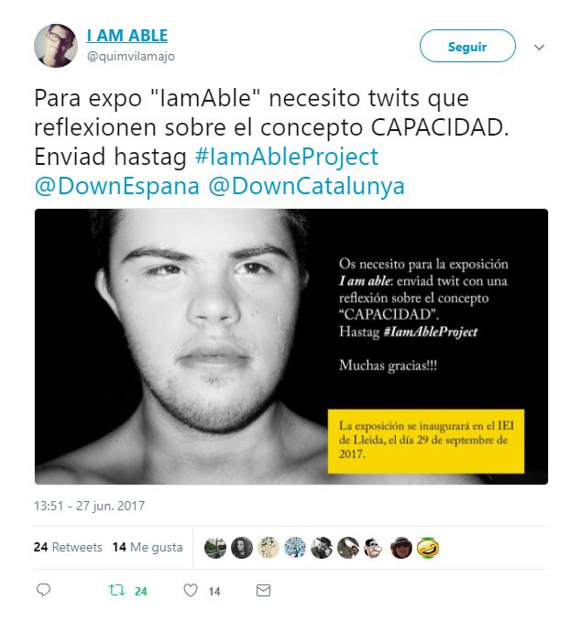This screenshot has width=581, height=622.
Task: Expand the tweet options chevron menu
Action: (x=539, y=48)
